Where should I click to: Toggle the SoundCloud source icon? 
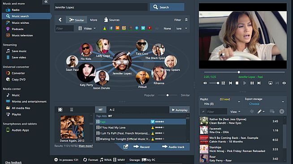point(117,28)
